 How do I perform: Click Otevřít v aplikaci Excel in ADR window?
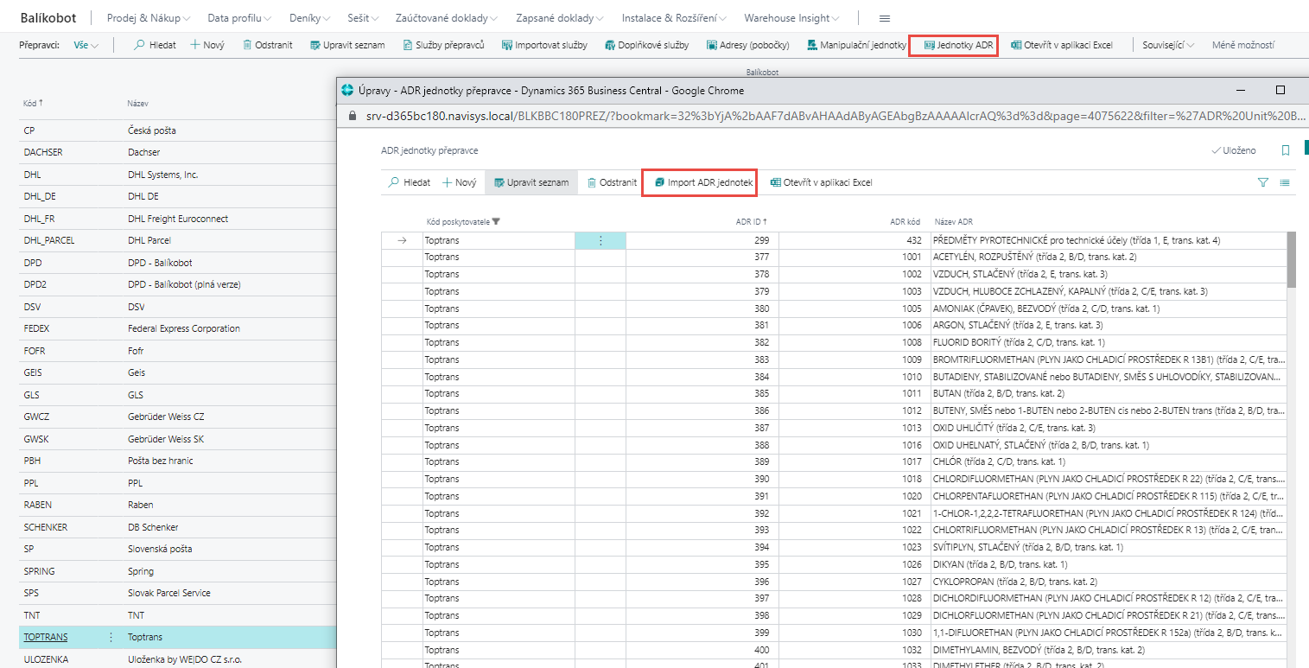[821, 183]
